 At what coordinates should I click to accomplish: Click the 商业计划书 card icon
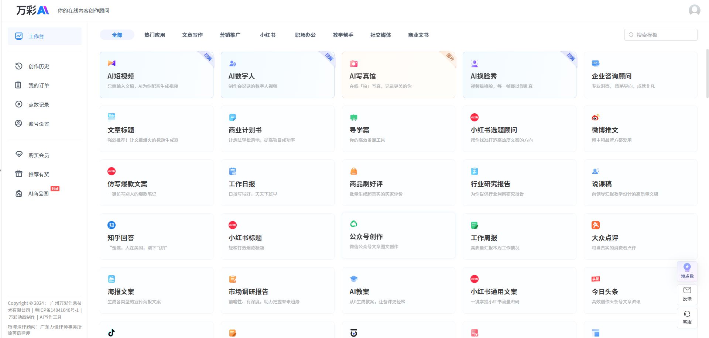click(233, 117)
